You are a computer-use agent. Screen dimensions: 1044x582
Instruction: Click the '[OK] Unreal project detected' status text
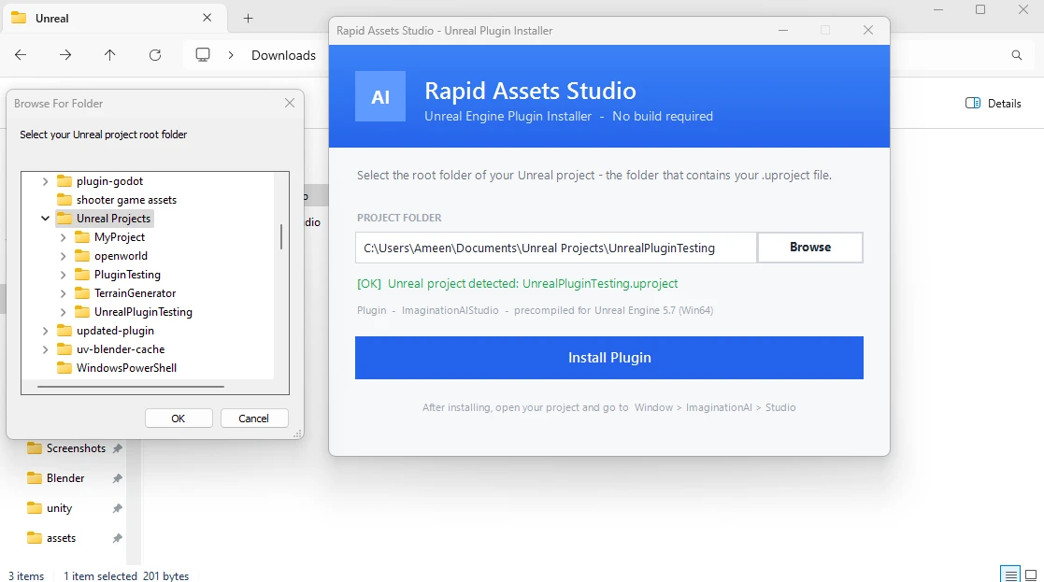tap(518, 283)
